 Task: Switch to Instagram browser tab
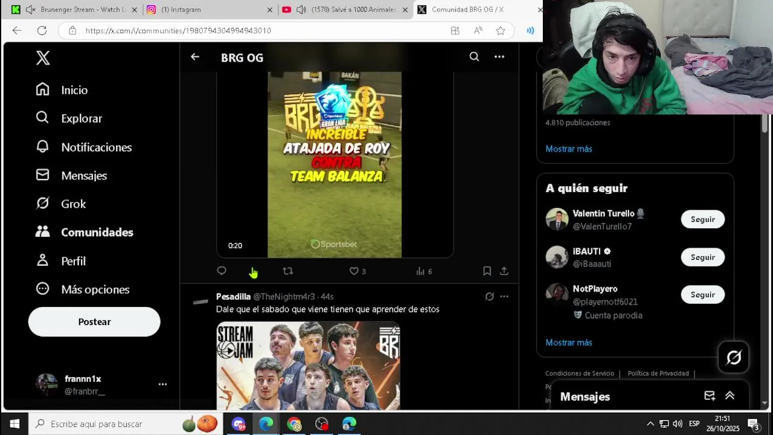pos(210,10)
